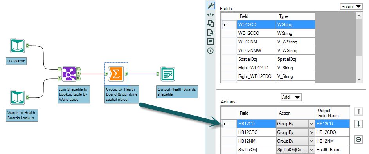
Task: Open the Select dropdown above Fields
Action: tap(351, 7)
